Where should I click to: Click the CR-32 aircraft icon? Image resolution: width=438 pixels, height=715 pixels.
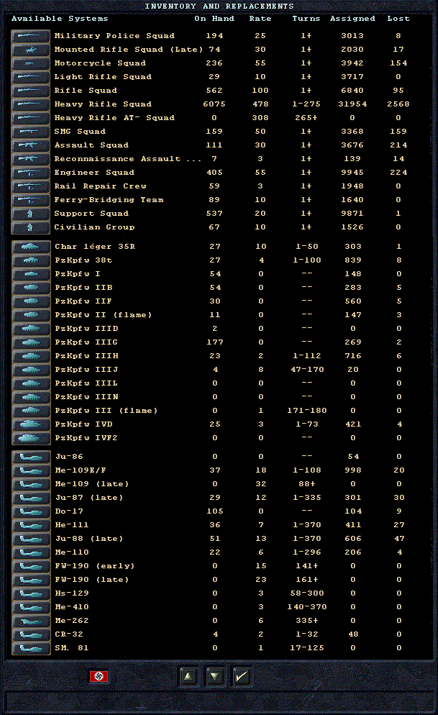[31, 634]
